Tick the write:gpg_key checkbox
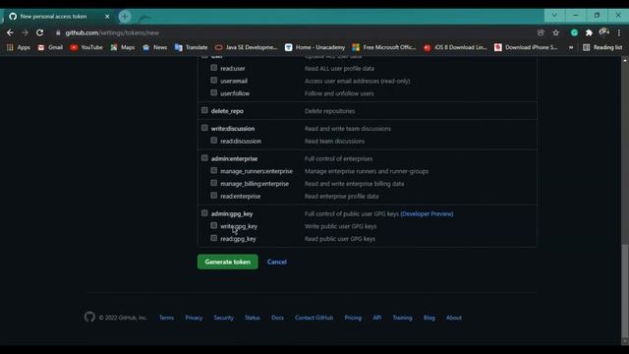Screen dimensions: 629x354 214,225
